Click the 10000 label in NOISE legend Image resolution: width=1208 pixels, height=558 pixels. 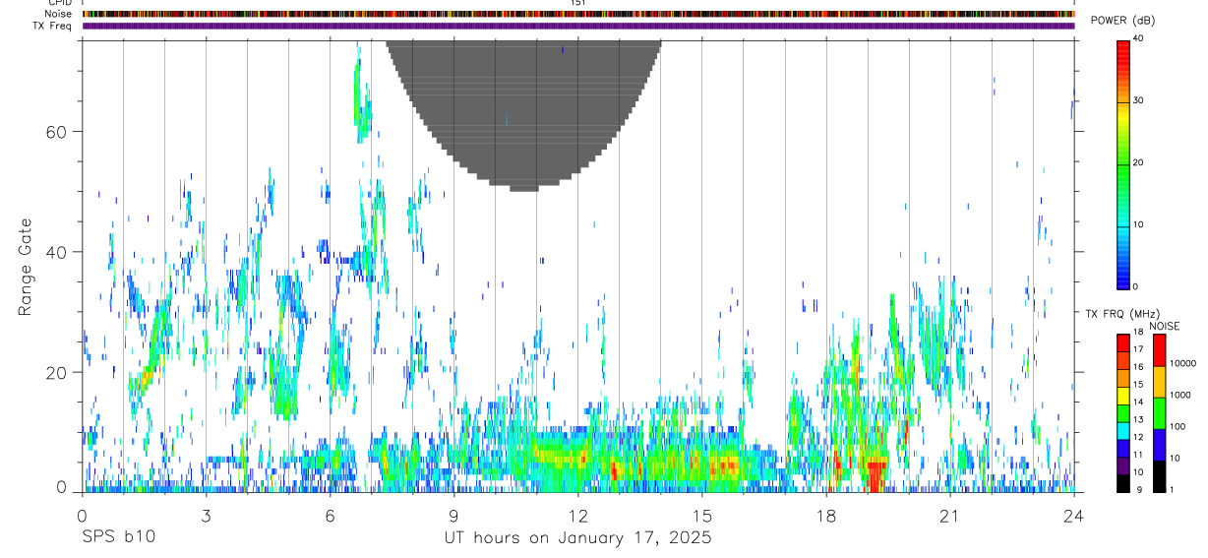[x=1182, y=363]
